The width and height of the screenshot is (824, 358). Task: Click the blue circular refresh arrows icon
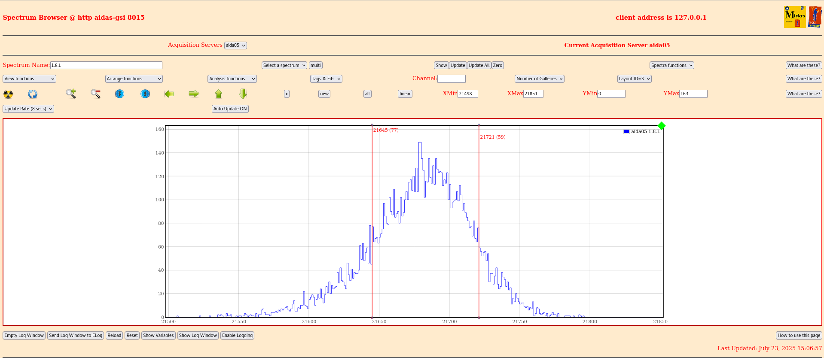point(33,94)
